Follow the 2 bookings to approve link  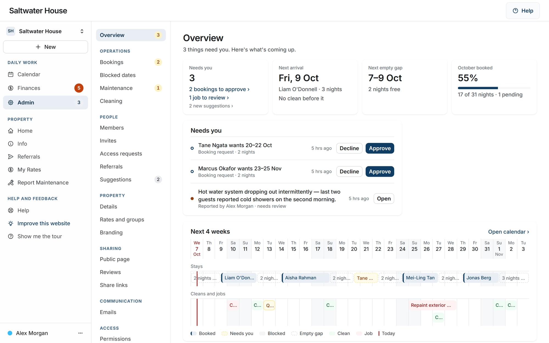tap(219, 89)
